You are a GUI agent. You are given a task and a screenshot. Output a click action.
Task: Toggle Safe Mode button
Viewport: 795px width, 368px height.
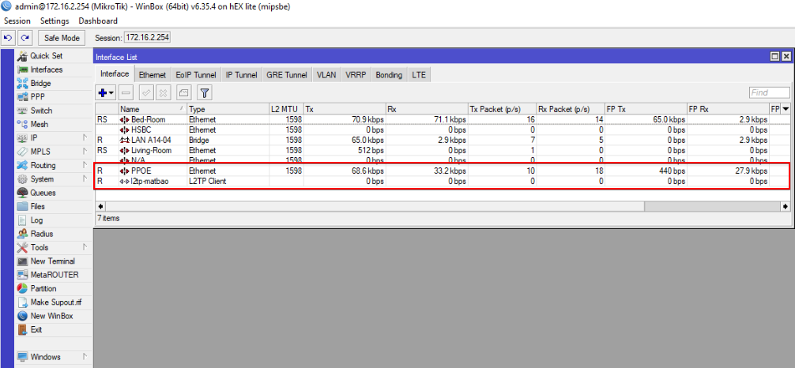62,37
